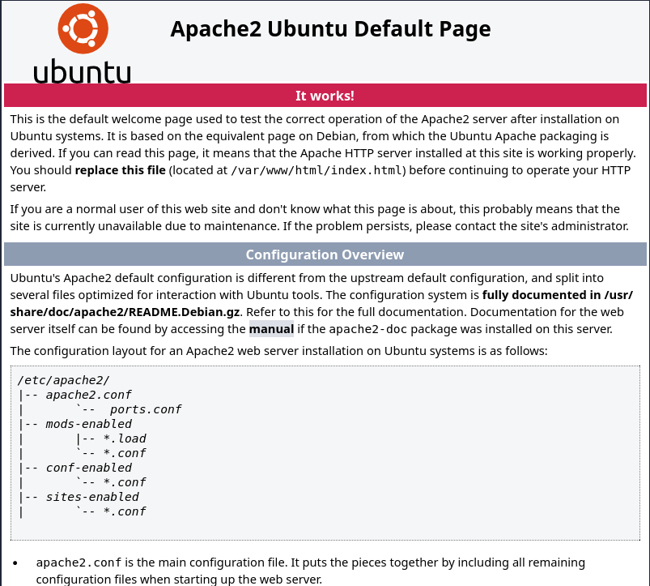Click the ubuntu wordmark under the logo
The height and width of the screenshot is (586, 650).
click(x=83, y=71)
